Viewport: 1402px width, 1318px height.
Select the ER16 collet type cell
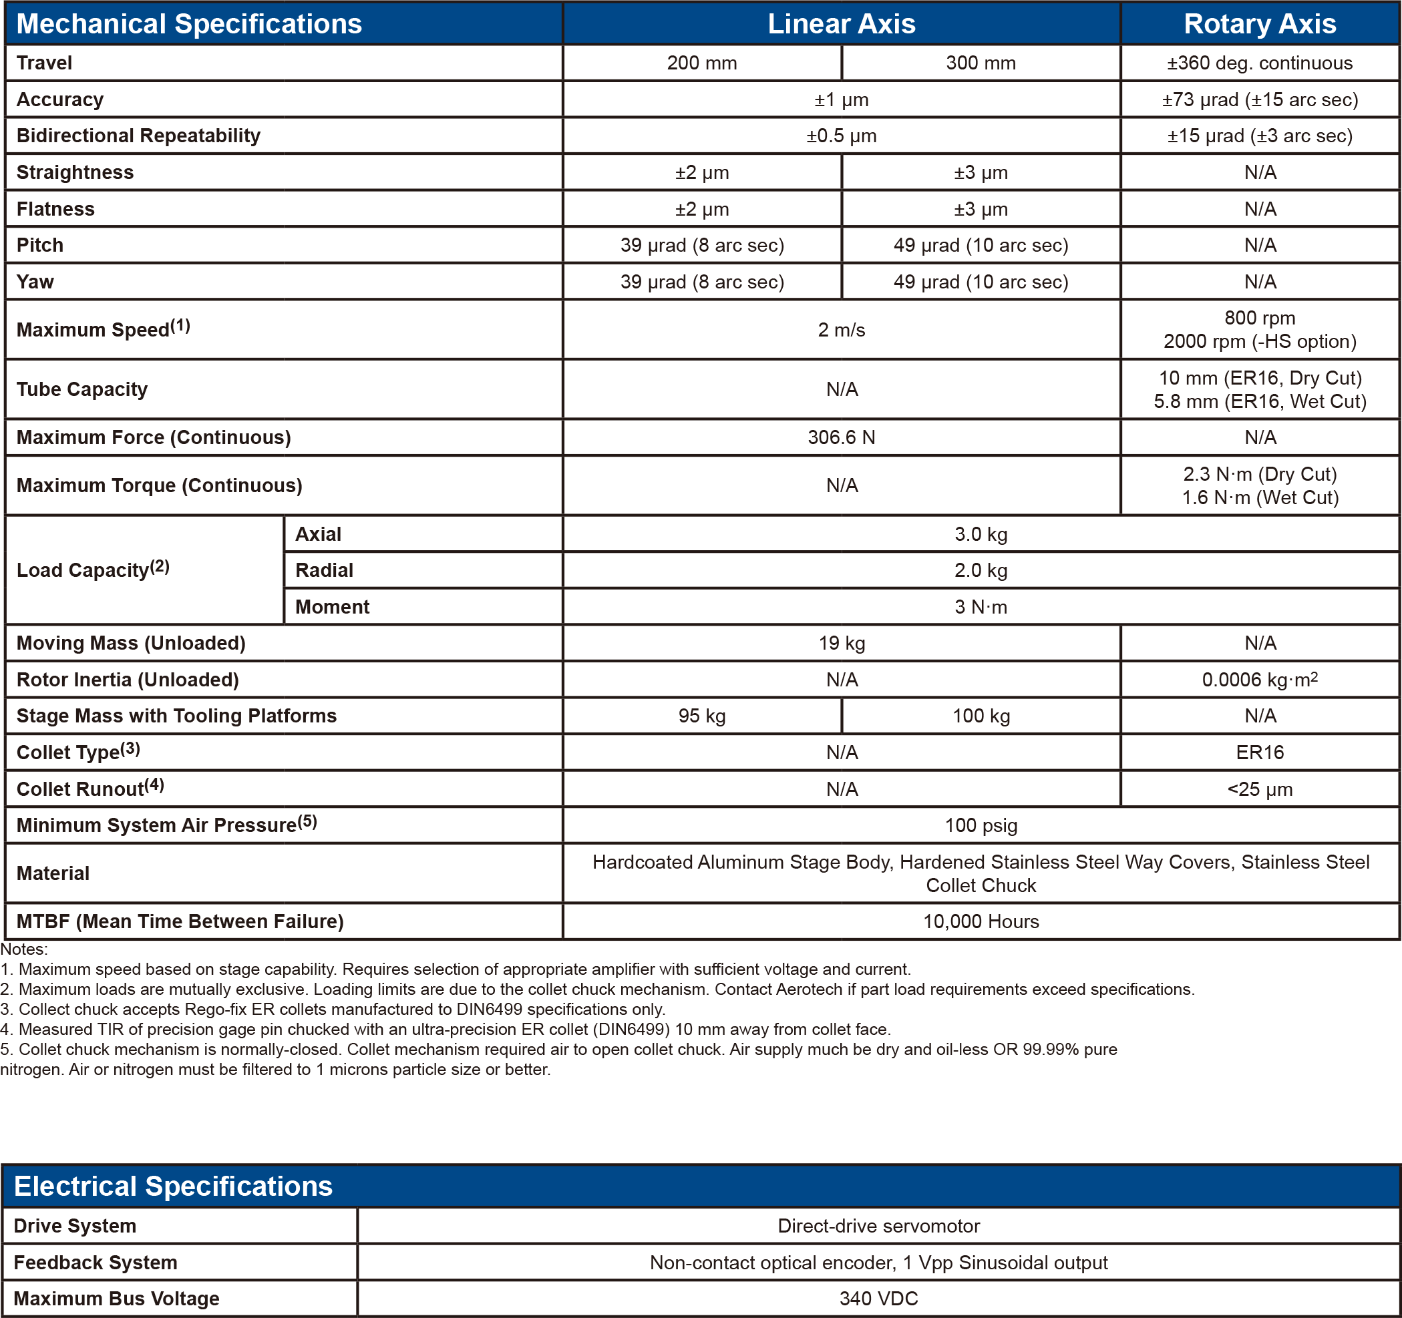tap(1260, 752)
